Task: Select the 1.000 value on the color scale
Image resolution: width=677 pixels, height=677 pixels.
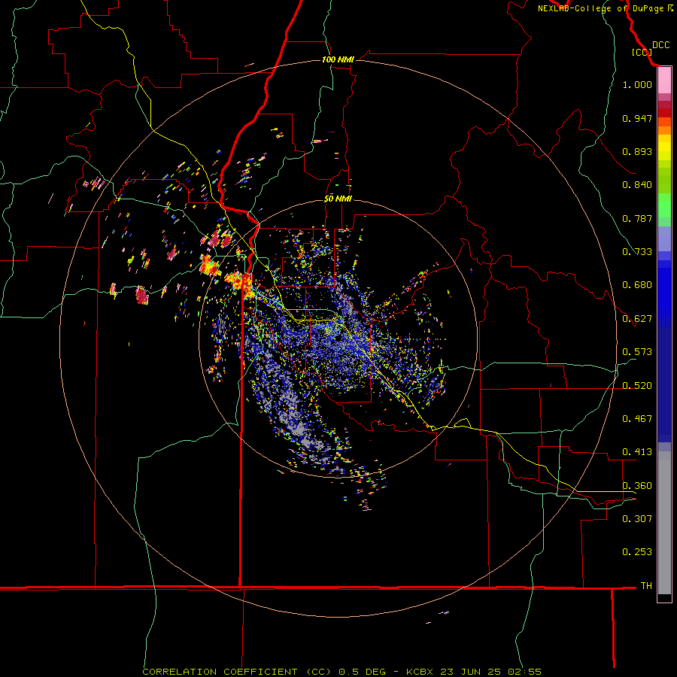Action: (637, 84)
